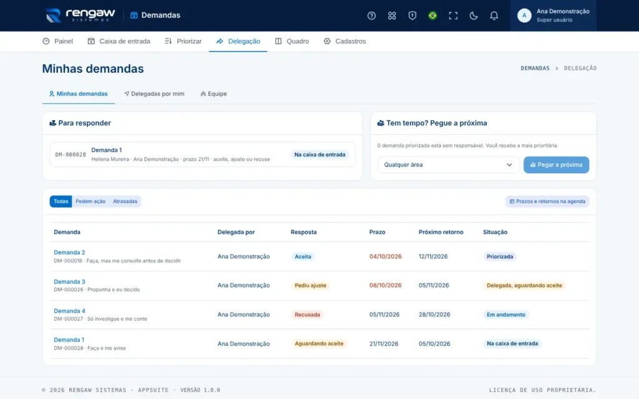
Task: Click the Pegar a próxima button
Action: click(x=556, y=165)
